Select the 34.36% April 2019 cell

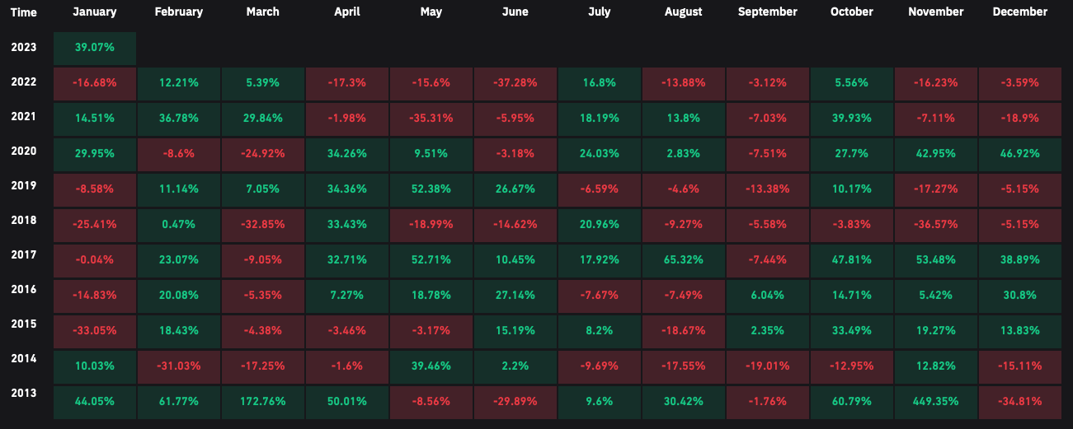[346, 189]
